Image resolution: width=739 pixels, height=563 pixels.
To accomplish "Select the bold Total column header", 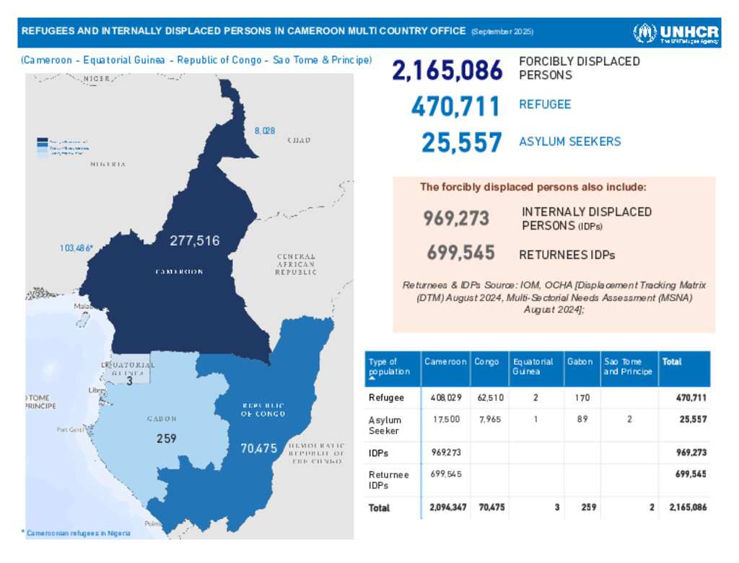I will click(672, 362).
